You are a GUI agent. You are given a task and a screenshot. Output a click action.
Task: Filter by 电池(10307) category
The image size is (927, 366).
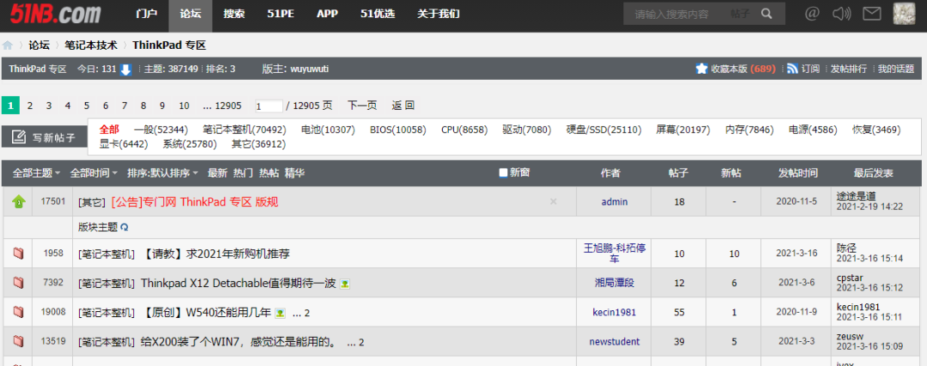328,130
